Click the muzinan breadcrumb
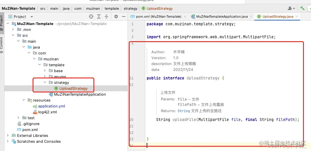Image resolution: width=311 pixels, height=151 pixels. pyautogui.click(x=93, y=9)
